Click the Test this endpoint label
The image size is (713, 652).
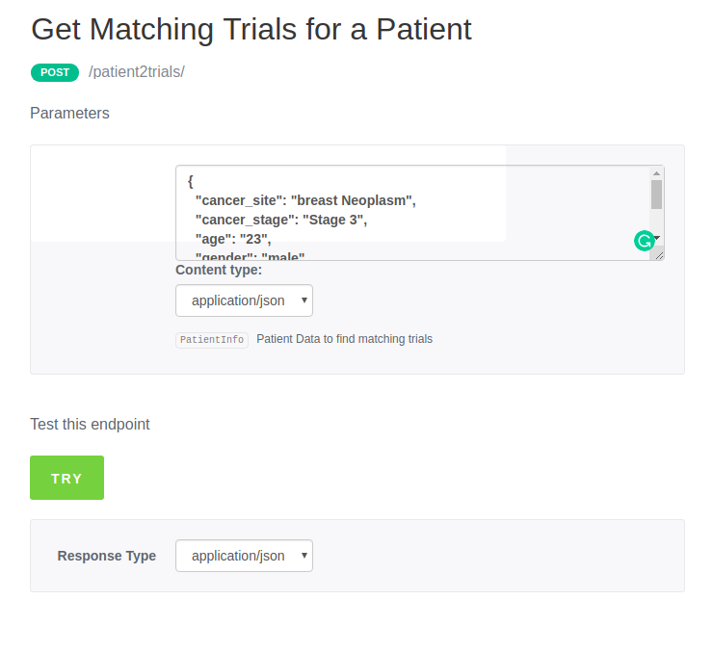[90, 424]
